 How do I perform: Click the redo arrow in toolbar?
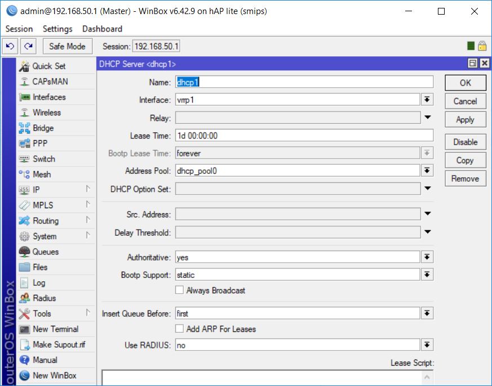(x=29, y=46)
